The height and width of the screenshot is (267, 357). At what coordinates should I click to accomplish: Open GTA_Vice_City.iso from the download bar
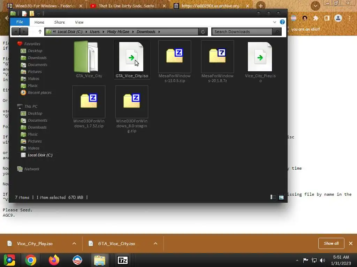116,244
